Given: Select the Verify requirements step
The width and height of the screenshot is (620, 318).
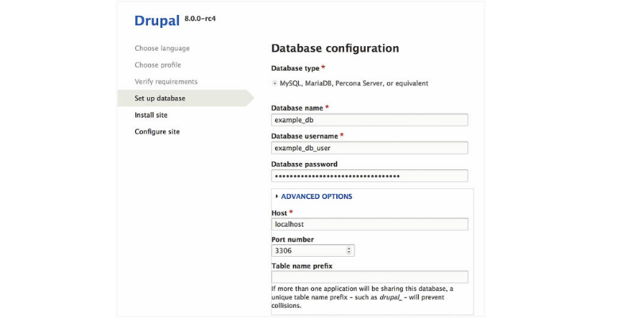Looking at the screenshot, I should tap(165, 82).
